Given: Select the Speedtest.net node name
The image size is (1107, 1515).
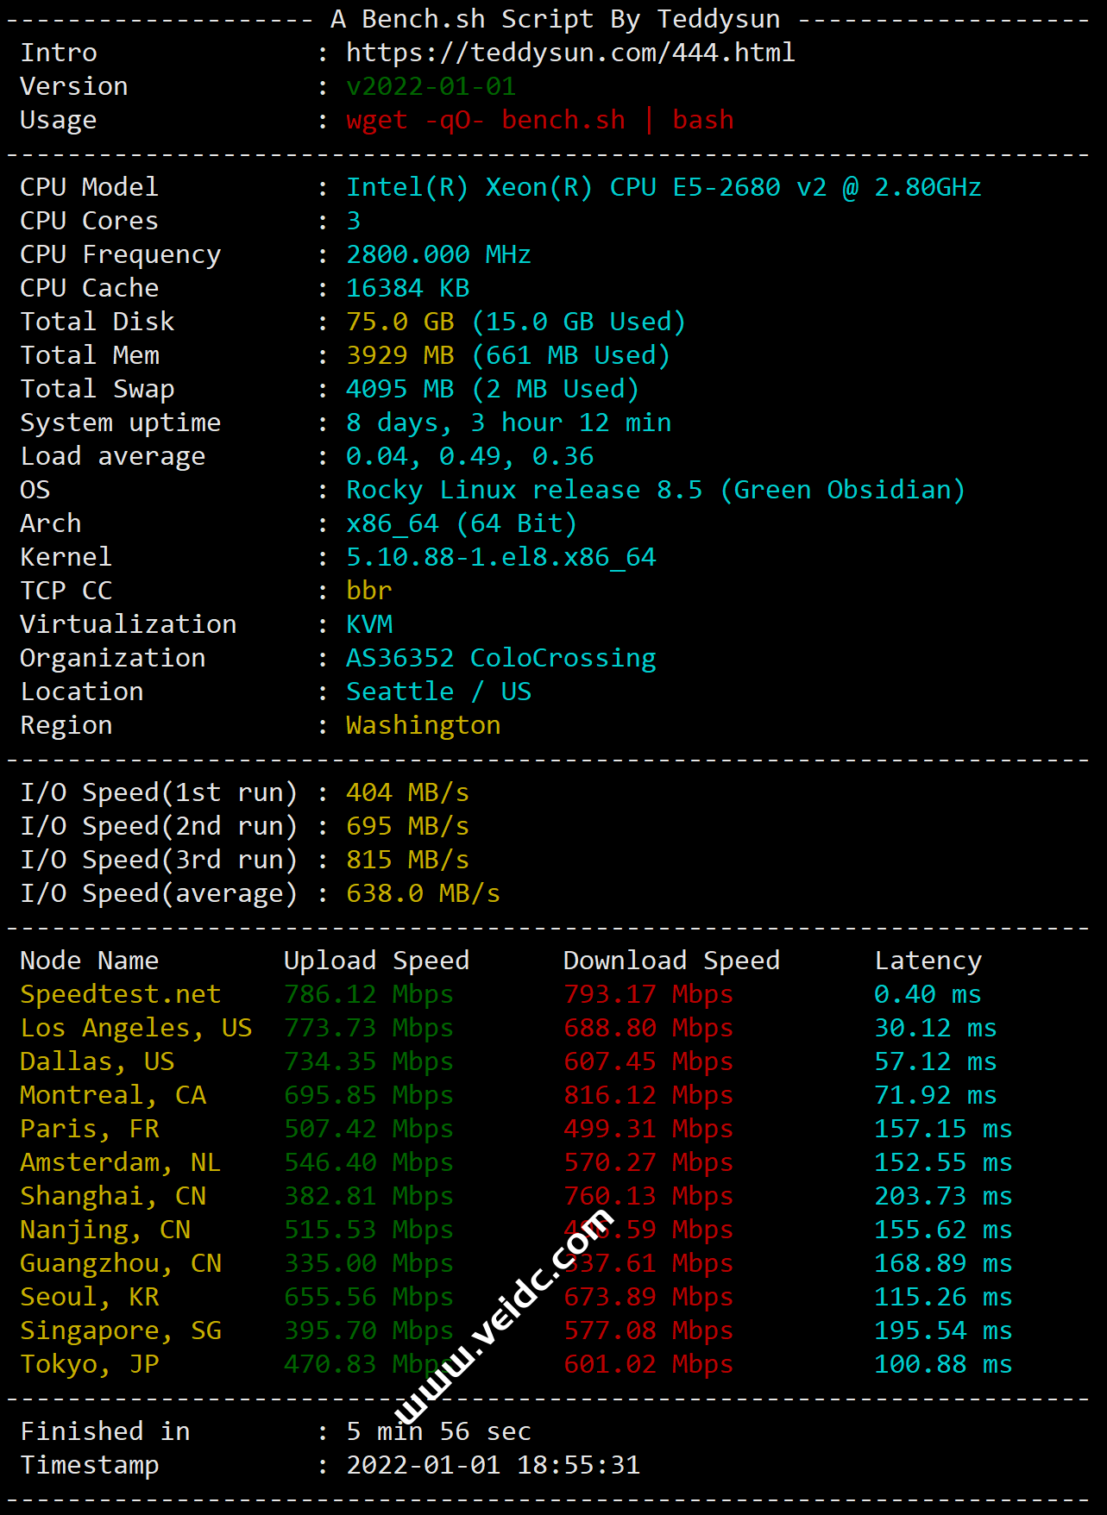Looking at the screenshot, I should click(x=120, y=994).
